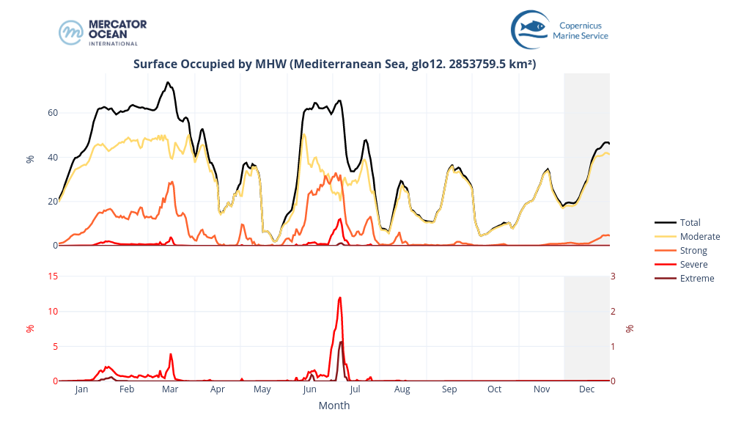
Task: Click the 'Month' x-axis title
Action: click(x=334, y=406)
